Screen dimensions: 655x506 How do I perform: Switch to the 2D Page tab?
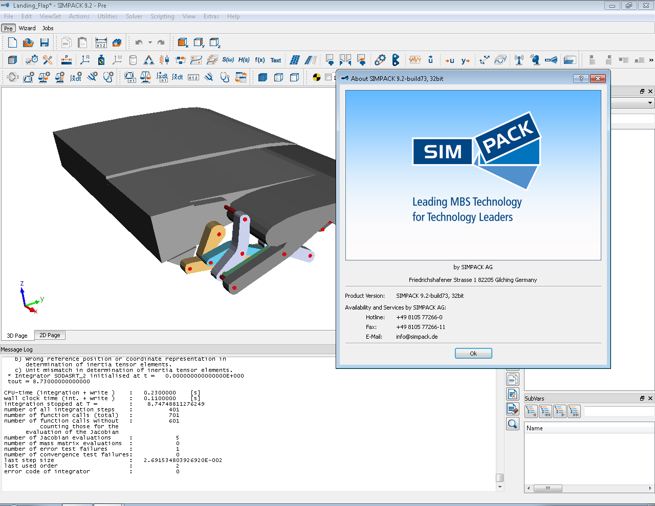pos(50,335)
